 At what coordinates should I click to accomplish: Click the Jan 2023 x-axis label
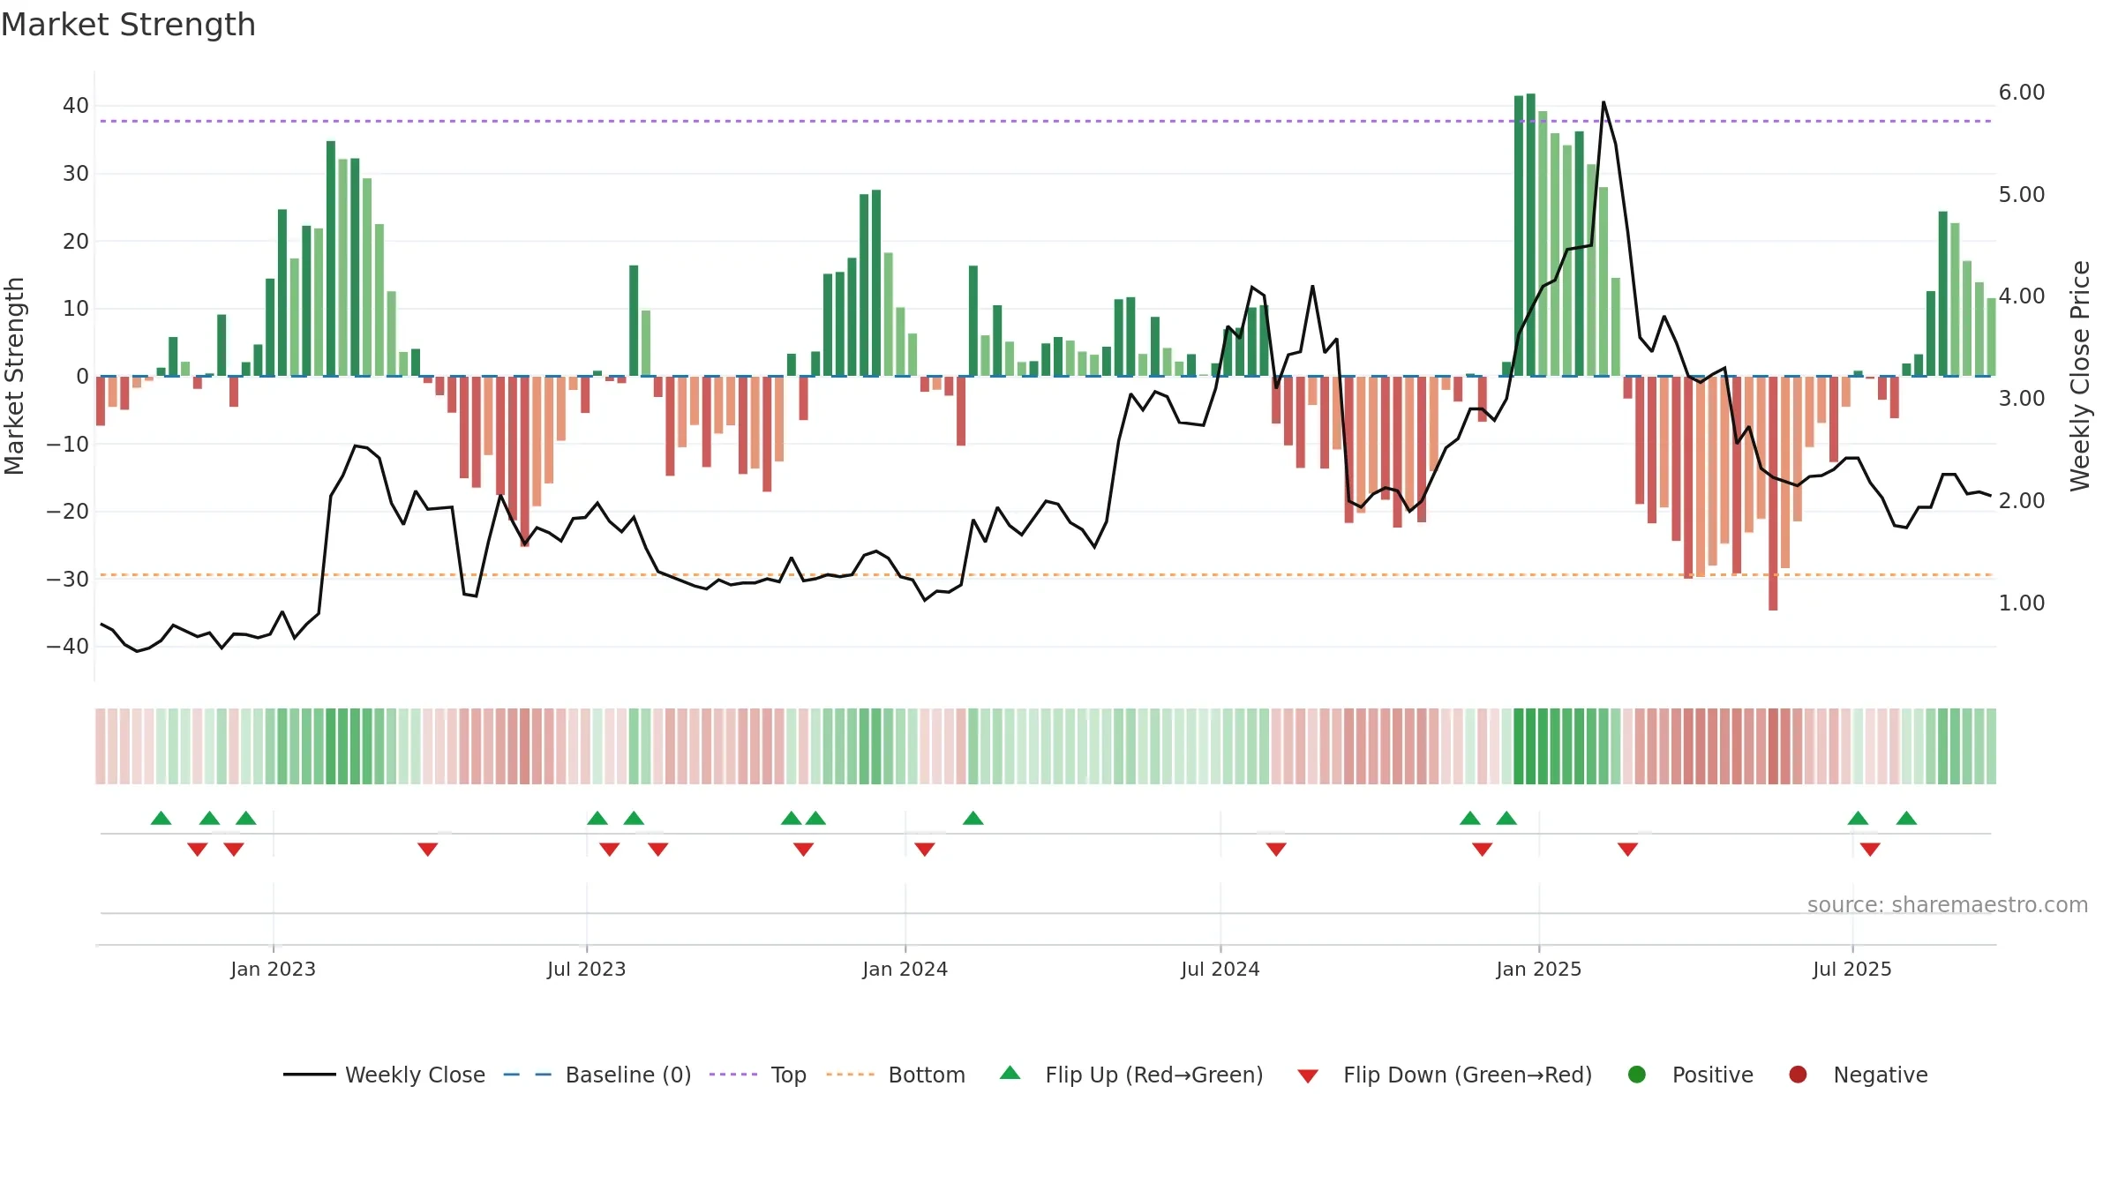(x=273, y=969)
